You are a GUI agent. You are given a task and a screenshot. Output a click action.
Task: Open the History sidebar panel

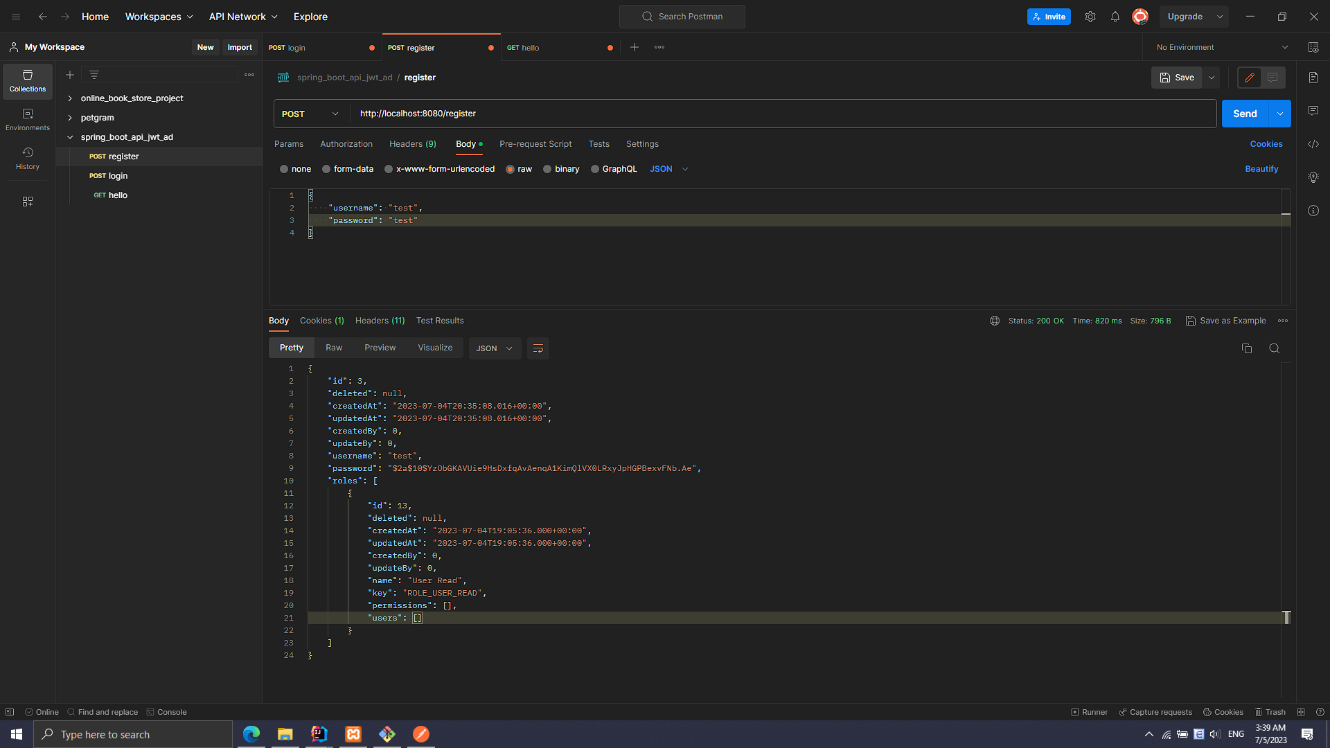click(x=28, y=159)
